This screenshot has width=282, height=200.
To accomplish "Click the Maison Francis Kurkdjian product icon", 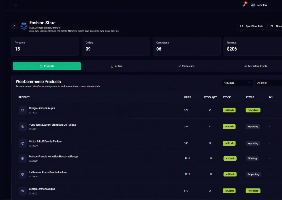I will click(23, 159).
